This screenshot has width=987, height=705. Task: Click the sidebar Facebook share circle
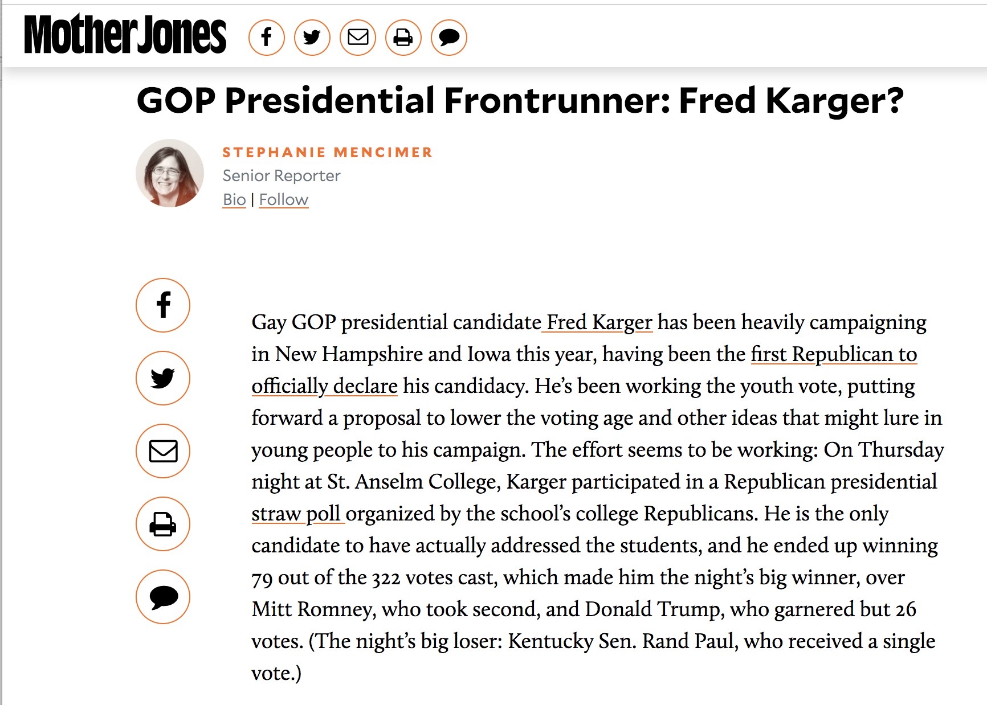(163, 305)
